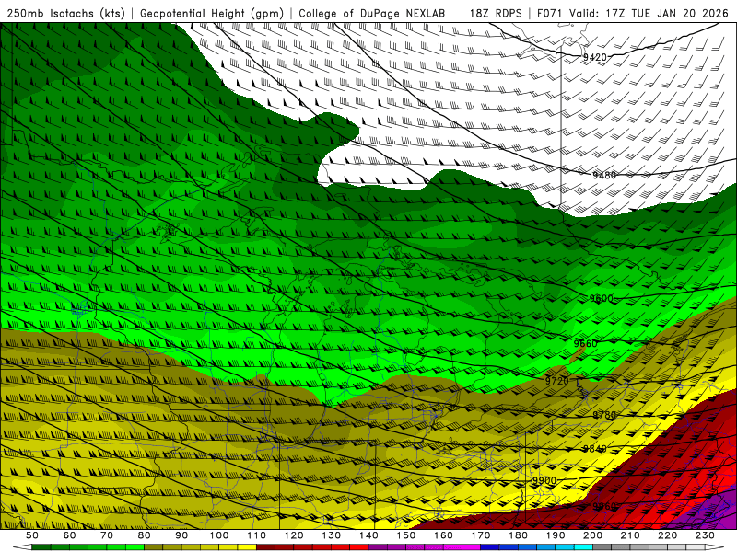Select the 9420 height contour label
The image size is (737, 552).
595,57
